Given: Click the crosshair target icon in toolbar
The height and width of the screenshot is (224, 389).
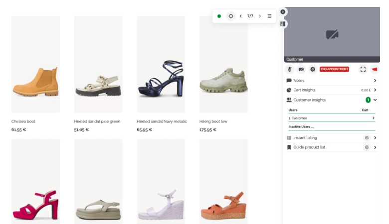Looking at the screenshot, I should [231, 16].
